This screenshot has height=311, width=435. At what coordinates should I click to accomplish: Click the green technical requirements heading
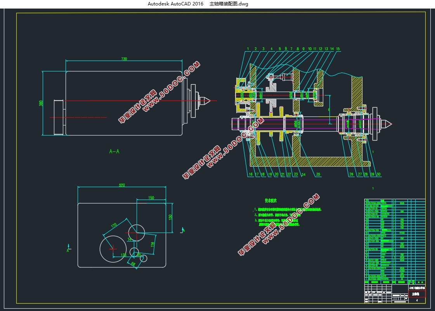tap(270, 201)
